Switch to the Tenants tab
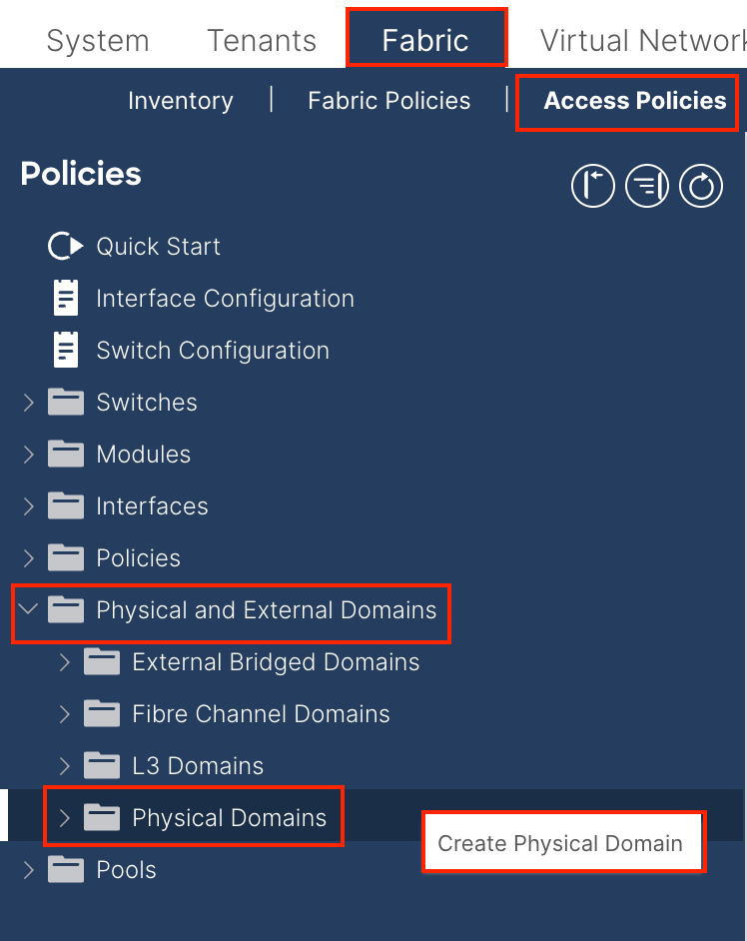The height and width of the screenshot is (941, 747). tap(262, 41)
